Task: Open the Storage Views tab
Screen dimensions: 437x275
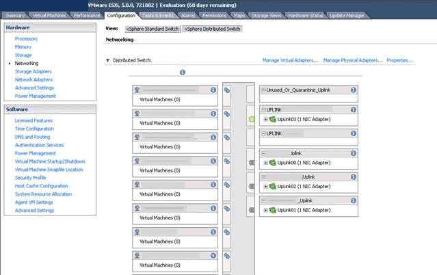Action: click(267, 16)
